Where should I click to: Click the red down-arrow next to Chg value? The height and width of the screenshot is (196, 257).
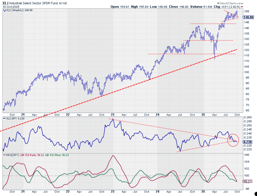click(x=242, y=7)
